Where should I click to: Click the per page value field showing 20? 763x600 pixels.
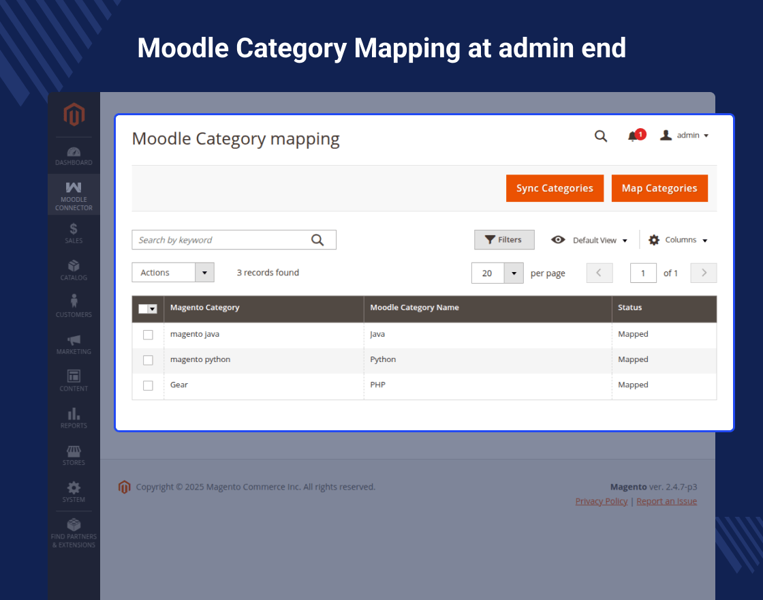[488, 273]
